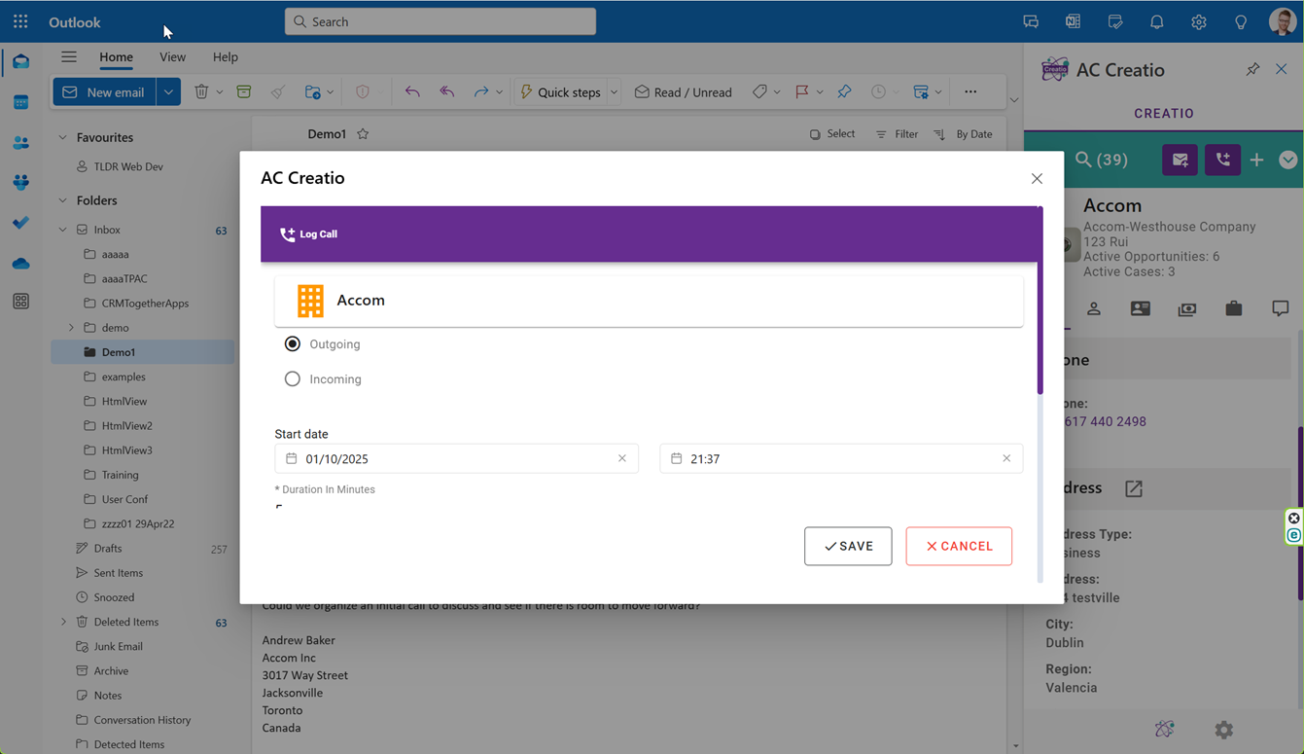The height and width of the screenshot is (754, 1304).
Task: Open OneDrive cloud icon in app bar
Action: tap(20, 264)
